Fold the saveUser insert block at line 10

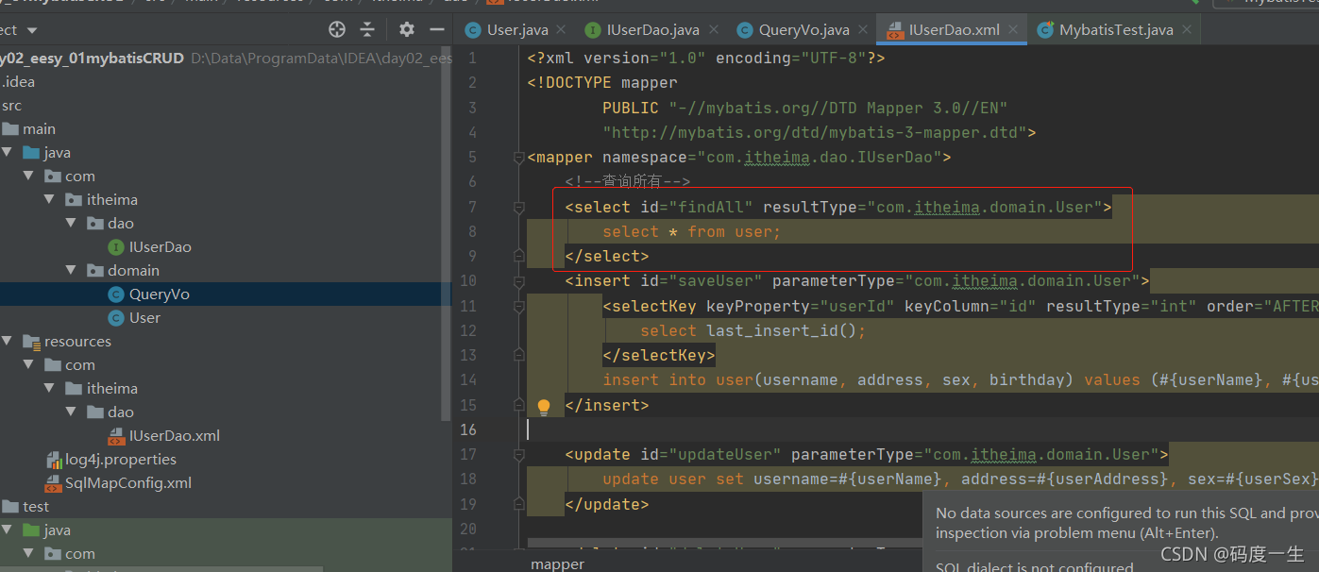[x=518, y=280]
